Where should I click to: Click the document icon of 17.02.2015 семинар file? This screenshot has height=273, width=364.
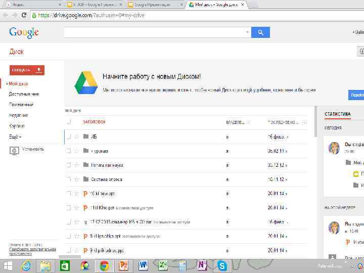coord(85,222)
